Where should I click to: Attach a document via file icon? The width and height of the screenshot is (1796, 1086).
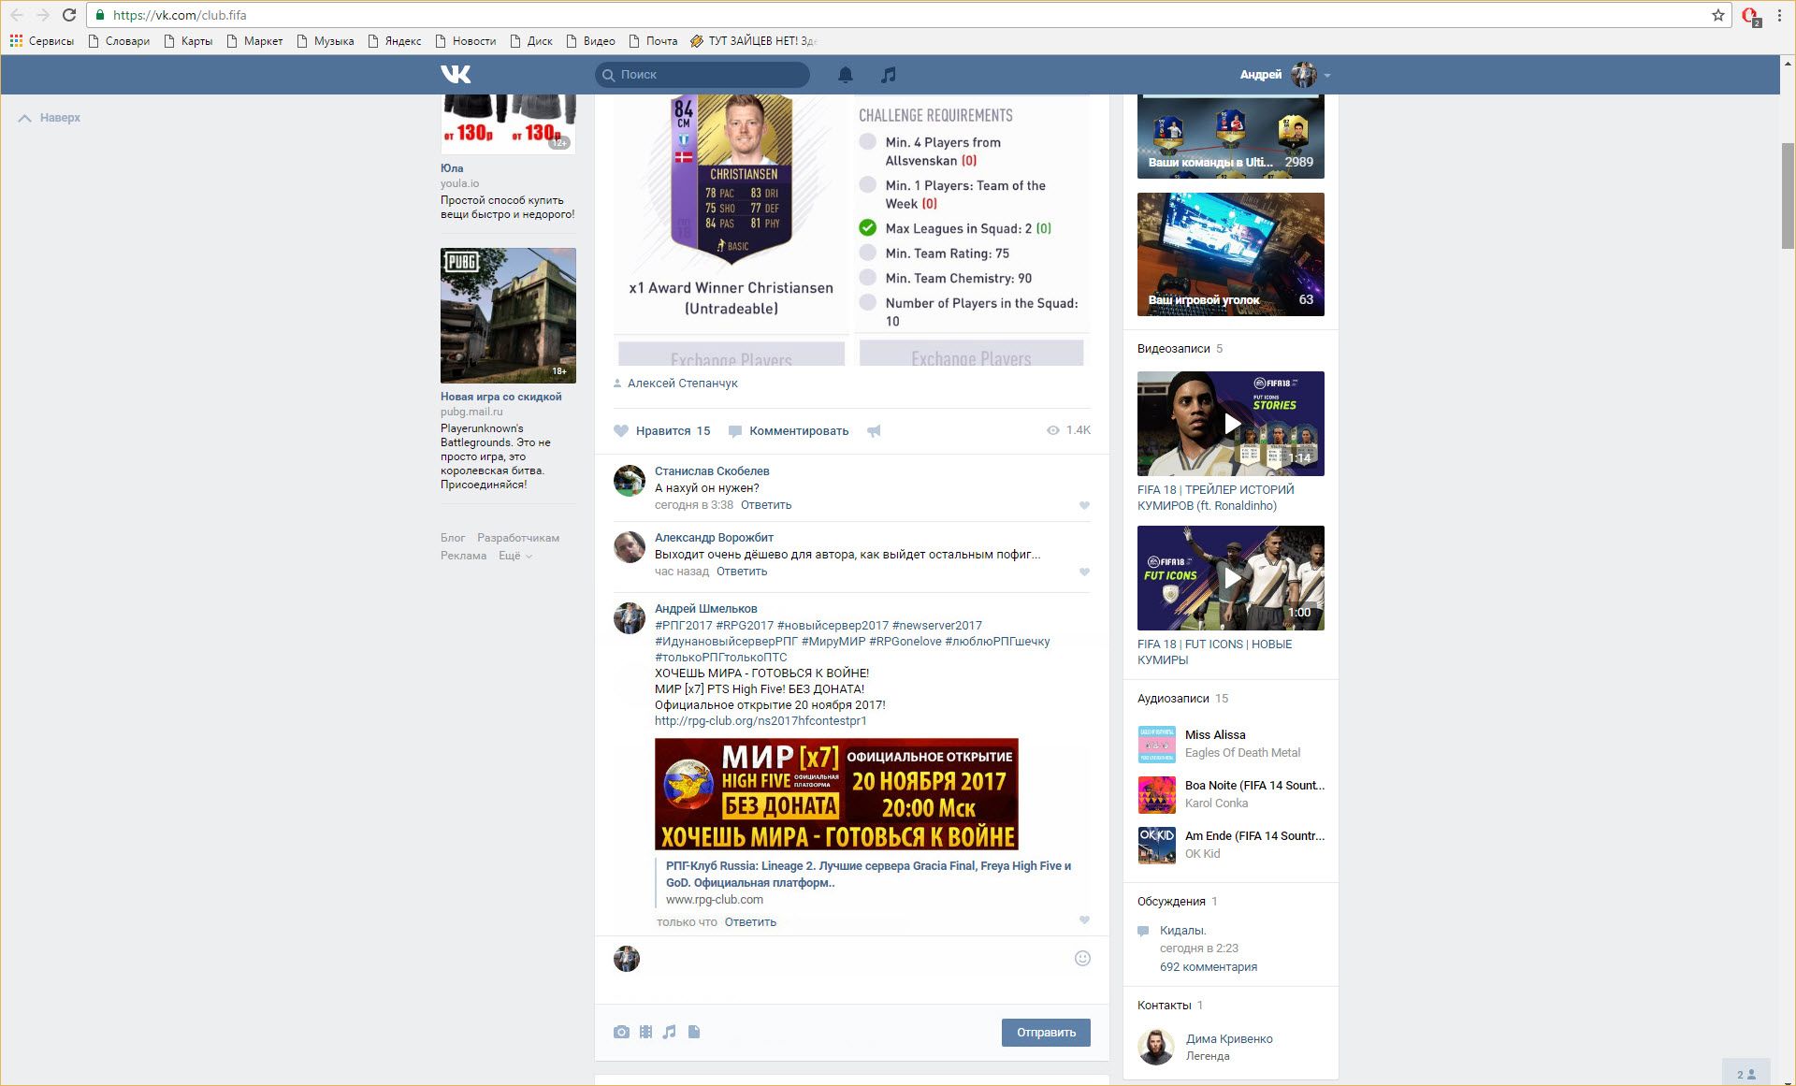point(694,1032)
